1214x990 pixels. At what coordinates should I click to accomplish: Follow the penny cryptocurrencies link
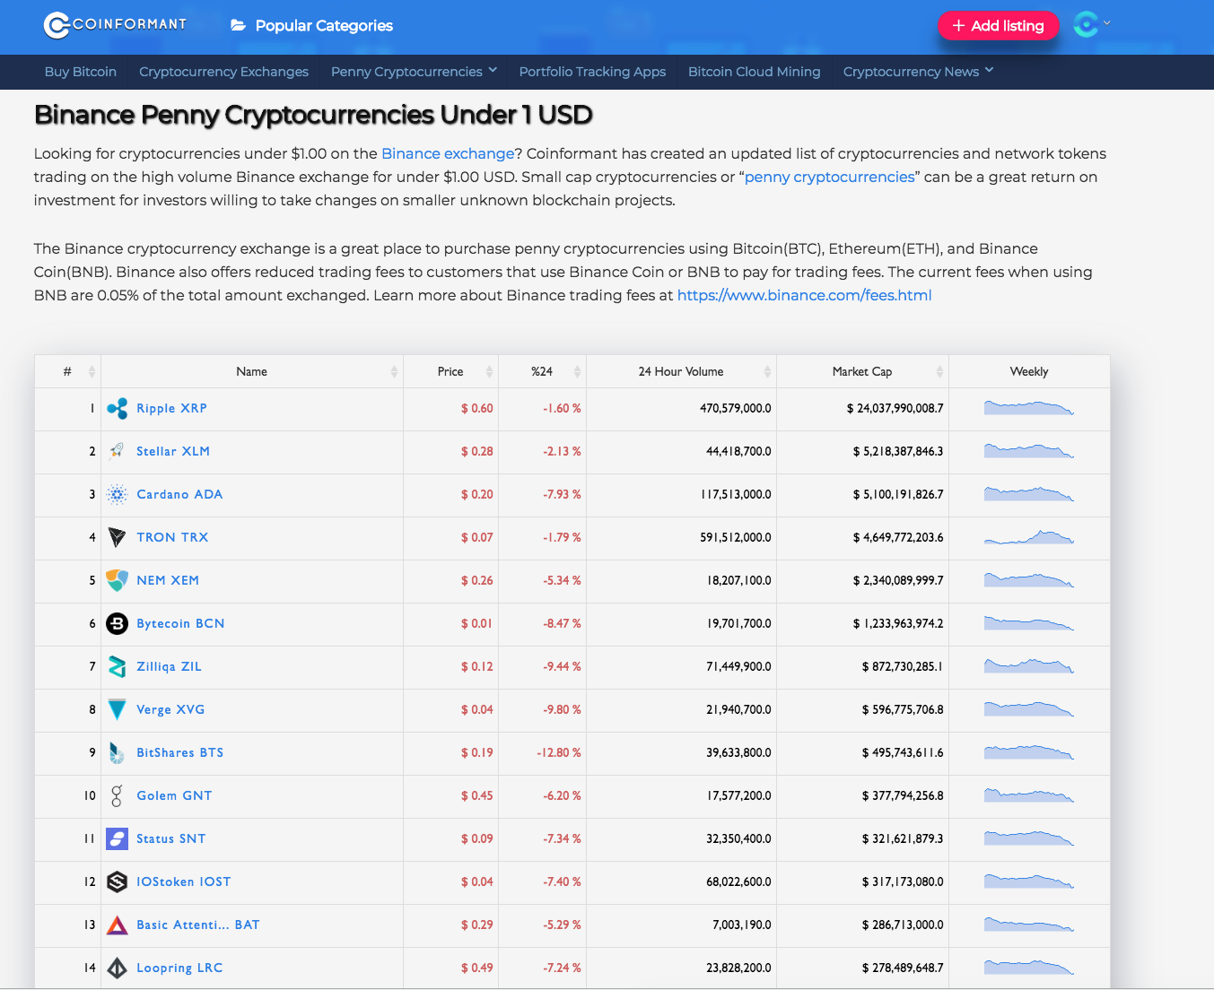point(830,177)
